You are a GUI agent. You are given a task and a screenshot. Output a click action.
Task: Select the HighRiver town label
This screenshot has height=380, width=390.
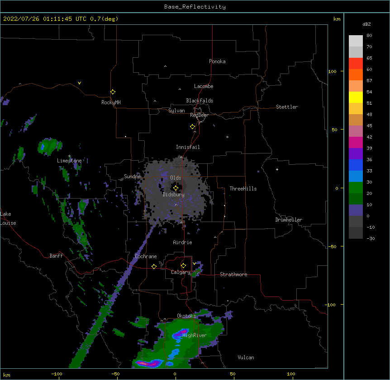point(195,335)
